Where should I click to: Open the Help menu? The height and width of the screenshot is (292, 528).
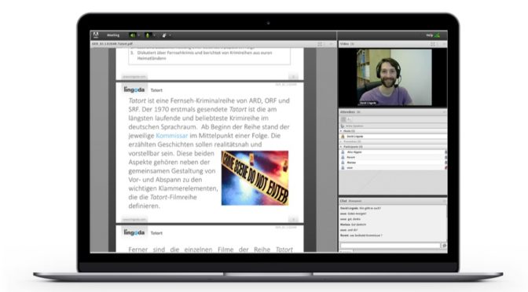429,35
